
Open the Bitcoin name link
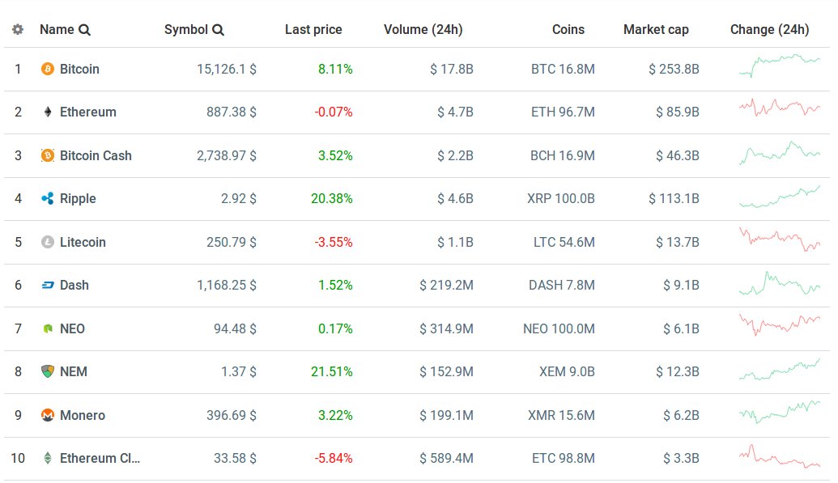[x=79, y=69]
